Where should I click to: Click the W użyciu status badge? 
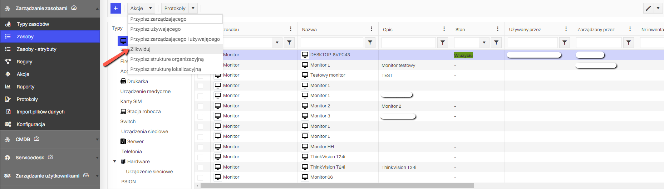point(463,55)
